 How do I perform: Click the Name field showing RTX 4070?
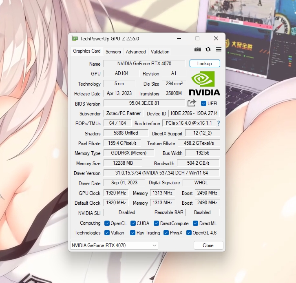click(x=144, y=64)
